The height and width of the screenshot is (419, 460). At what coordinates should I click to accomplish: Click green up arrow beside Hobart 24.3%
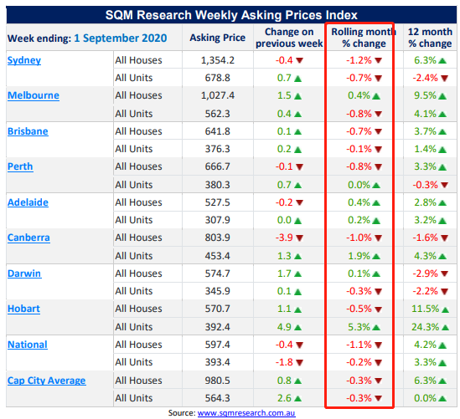(x=445, y=327)
